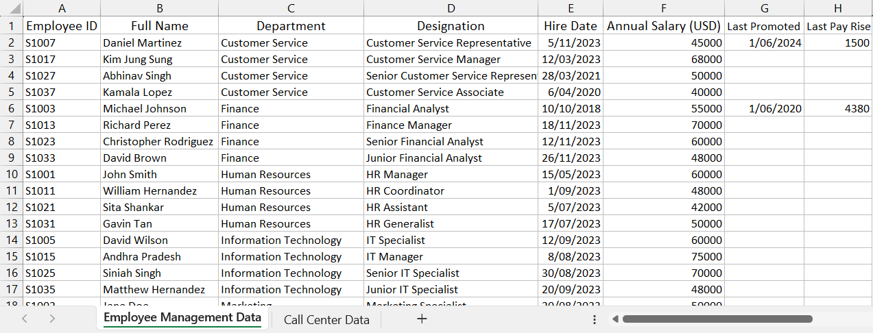This screenshot has width=873, height=333.
Task: Select row 6 header
Action: [11, 108]
